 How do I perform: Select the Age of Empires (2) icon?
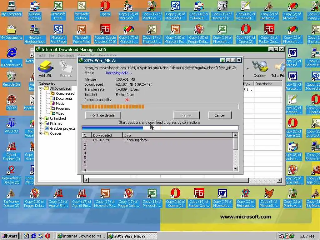[12, 151]
